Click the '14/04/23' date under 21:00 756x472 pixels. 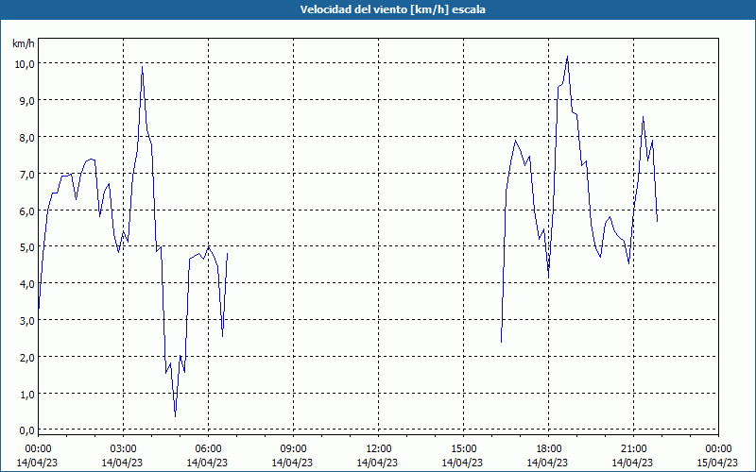(x=632, y=463)
